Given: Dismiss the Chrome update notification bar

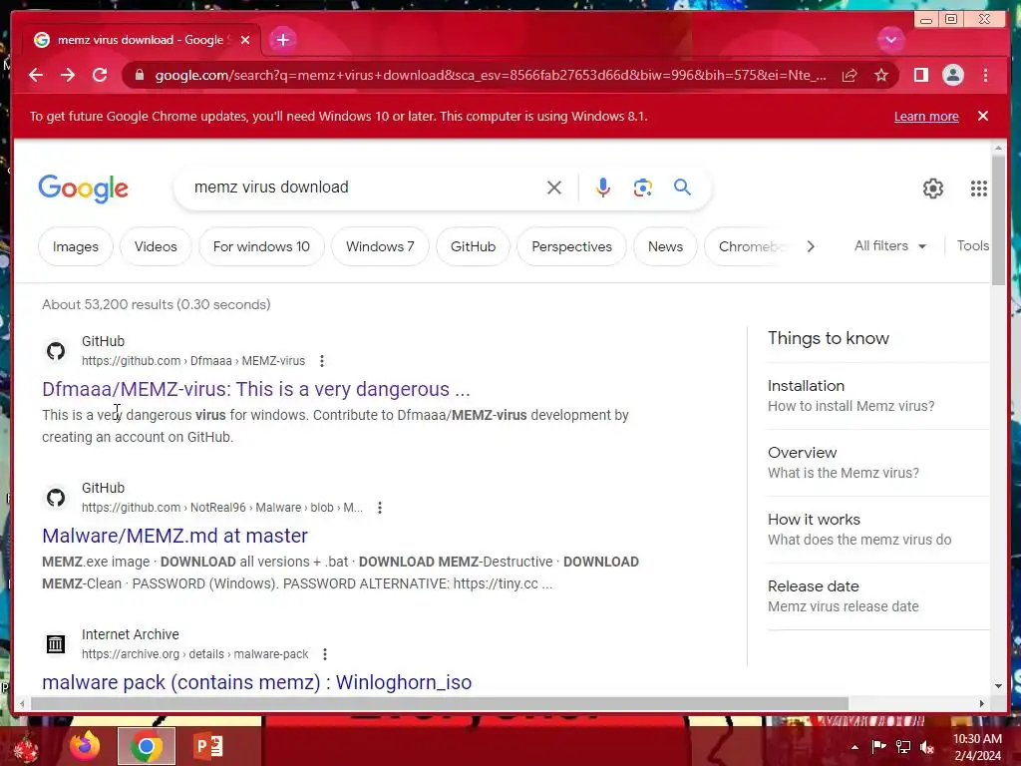Looking at the screenshot, I should (982, 116).
